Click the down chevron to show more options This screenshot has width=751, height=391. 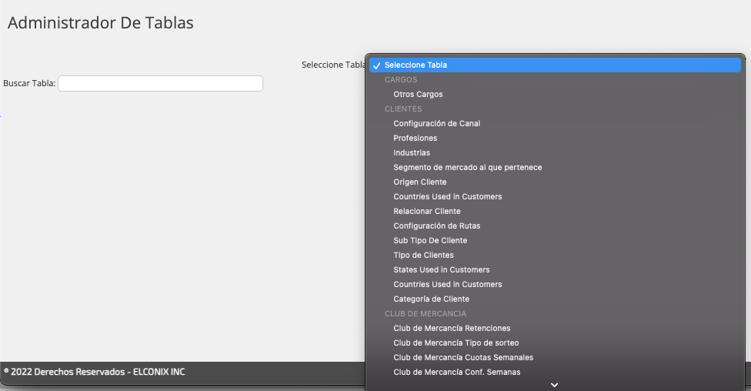554,385
